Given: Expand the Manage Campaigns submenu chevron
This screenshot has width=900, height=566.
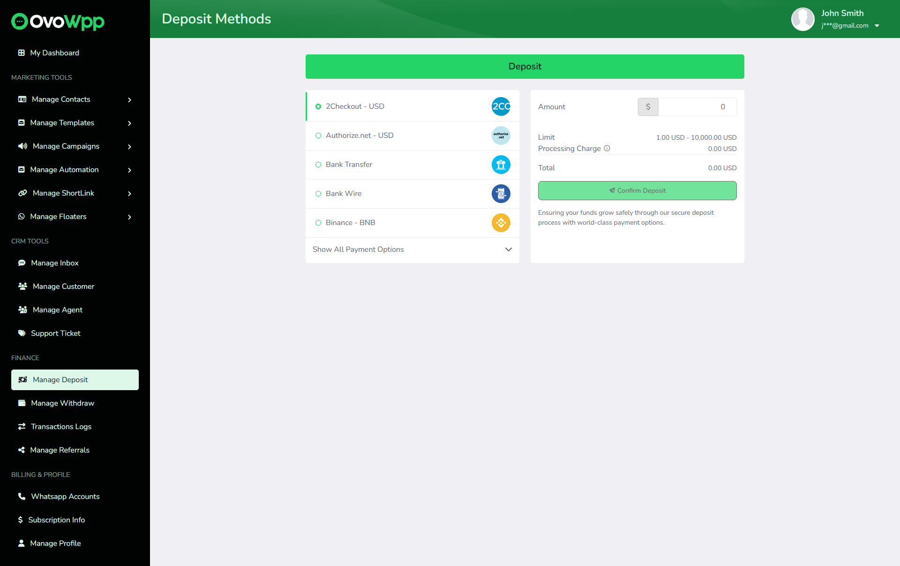Looking at the screenshot, I should click(129, 147).
